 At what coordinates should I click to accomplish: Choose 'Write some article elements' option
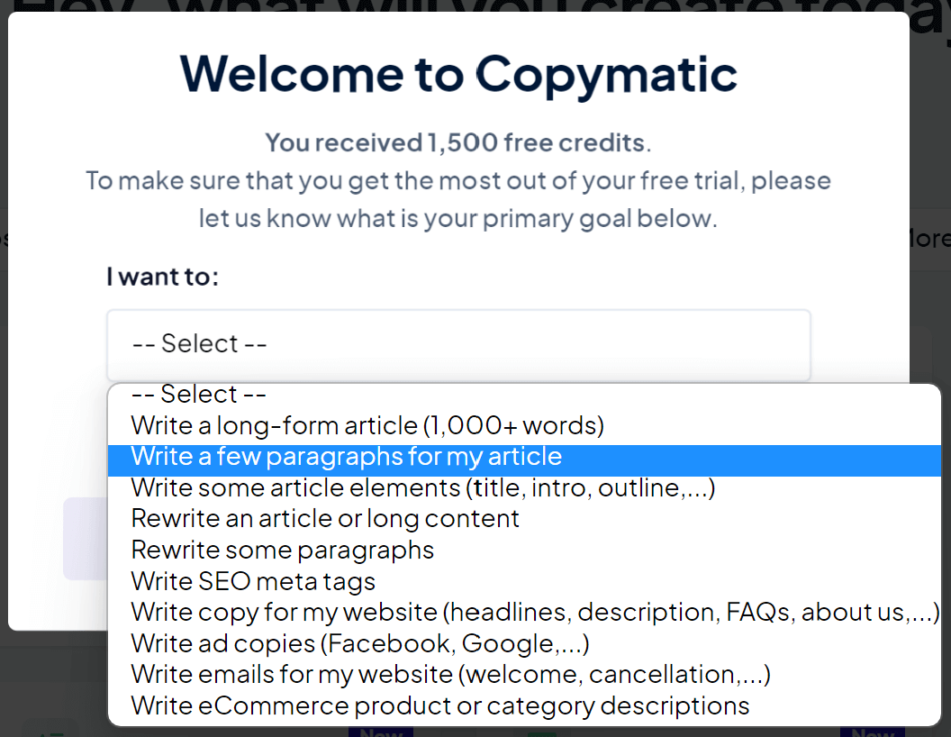coord(423,488)
